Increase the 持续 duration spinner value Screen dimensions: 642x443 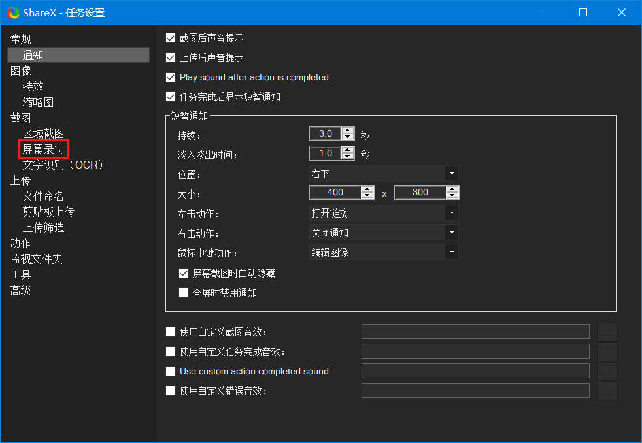(348, 131)
